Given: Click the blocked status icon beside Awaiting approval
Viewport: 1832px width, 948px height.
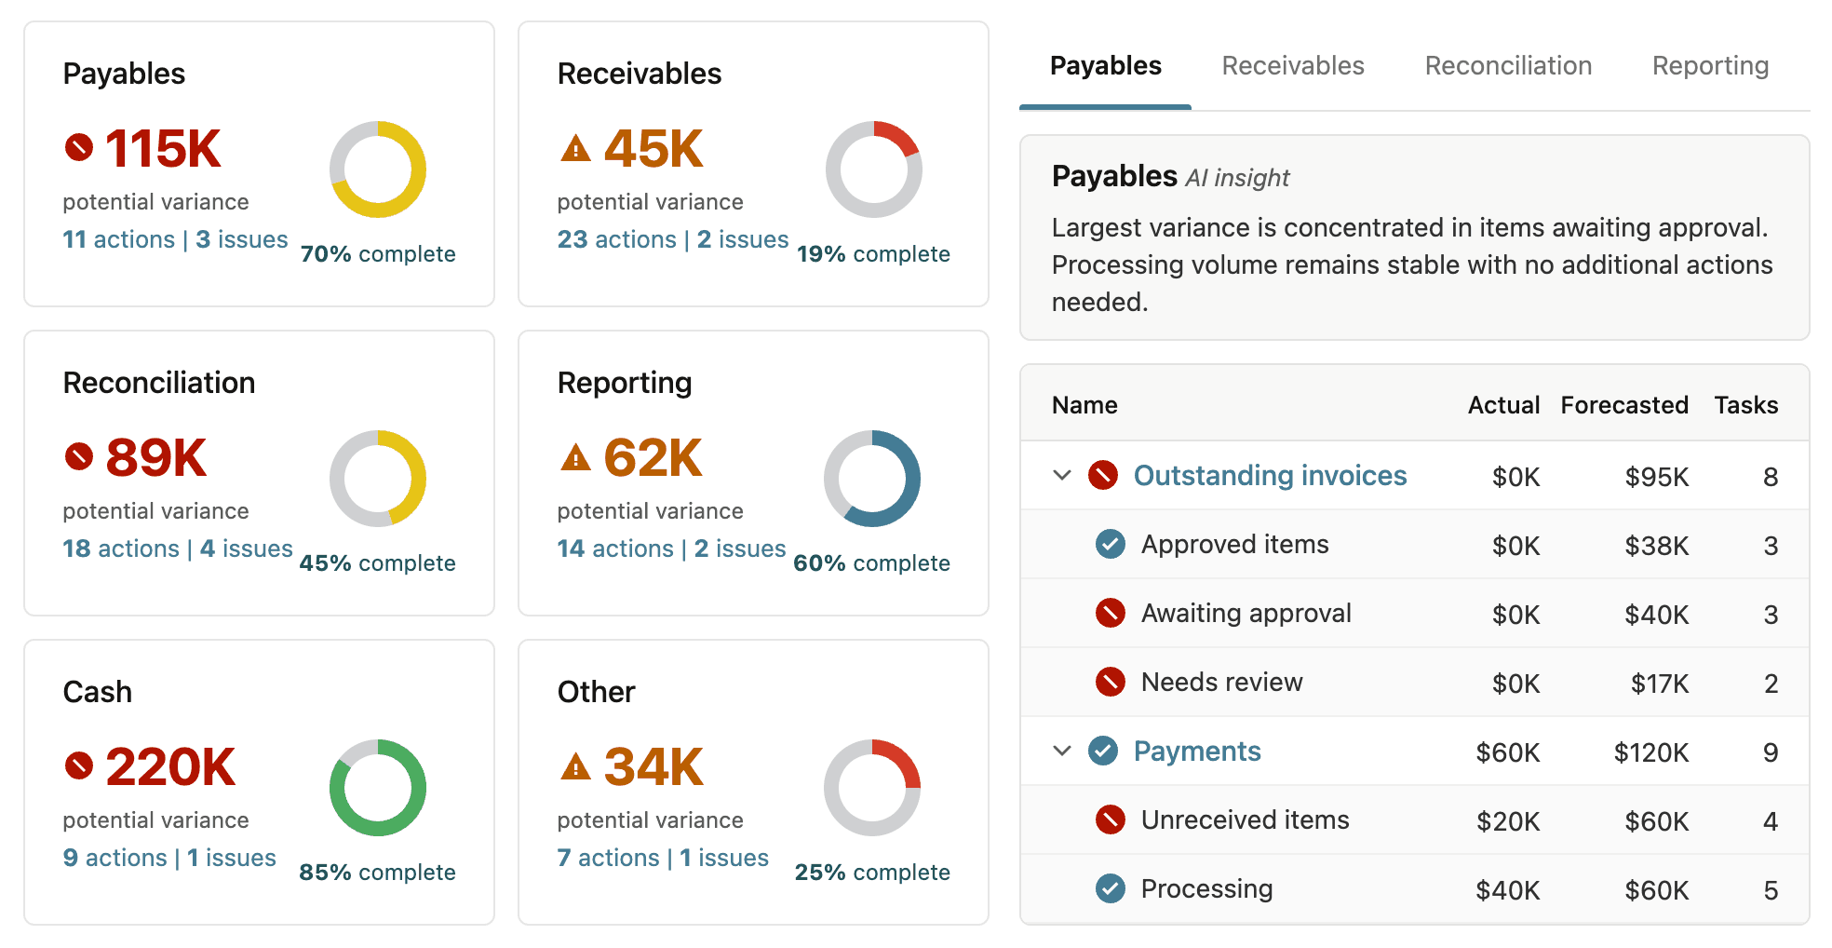Looking at the screenshot, I should point(1110,613).
